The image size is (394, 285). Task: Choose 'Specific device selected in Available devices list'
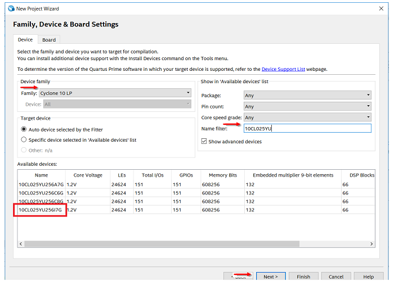24,139
